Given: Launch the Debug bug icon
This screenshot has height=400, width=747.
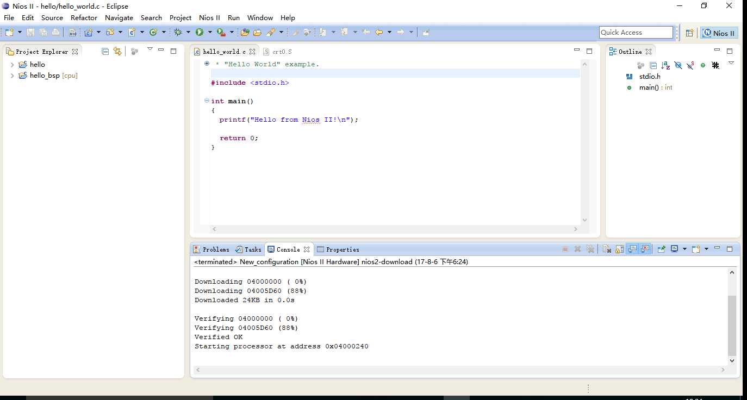Looking at the screenshot, I should (178, 32).
